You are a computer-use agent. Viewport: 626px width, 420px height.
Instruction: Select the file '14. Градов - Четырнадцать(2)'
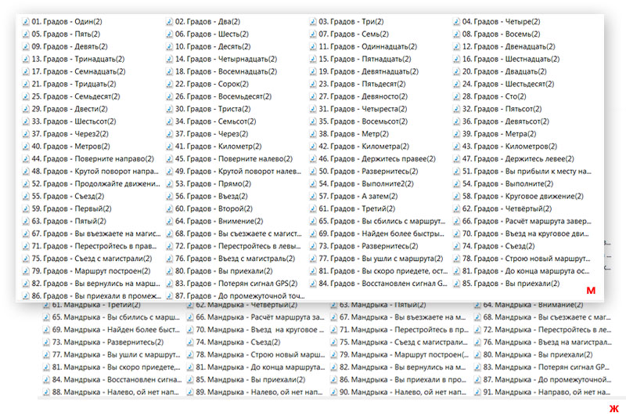click(x=221, y=59)
